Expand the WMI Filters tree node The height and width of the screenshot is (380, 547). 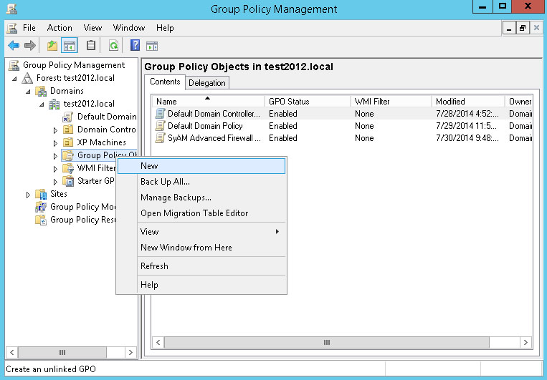[x=56, y=168]
